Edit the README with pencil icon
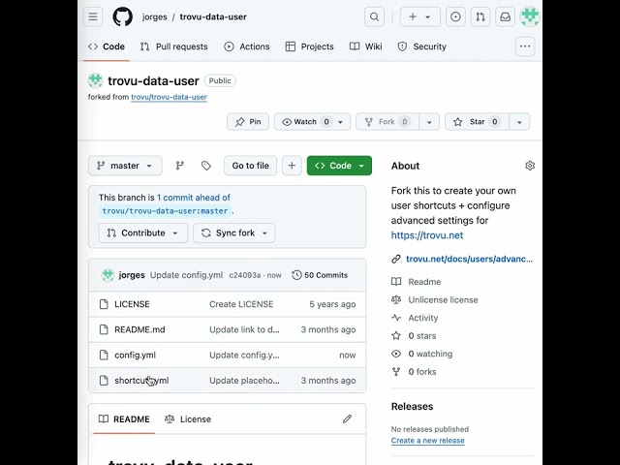Viewport: 620px width, 465px height. coord(347,419)
